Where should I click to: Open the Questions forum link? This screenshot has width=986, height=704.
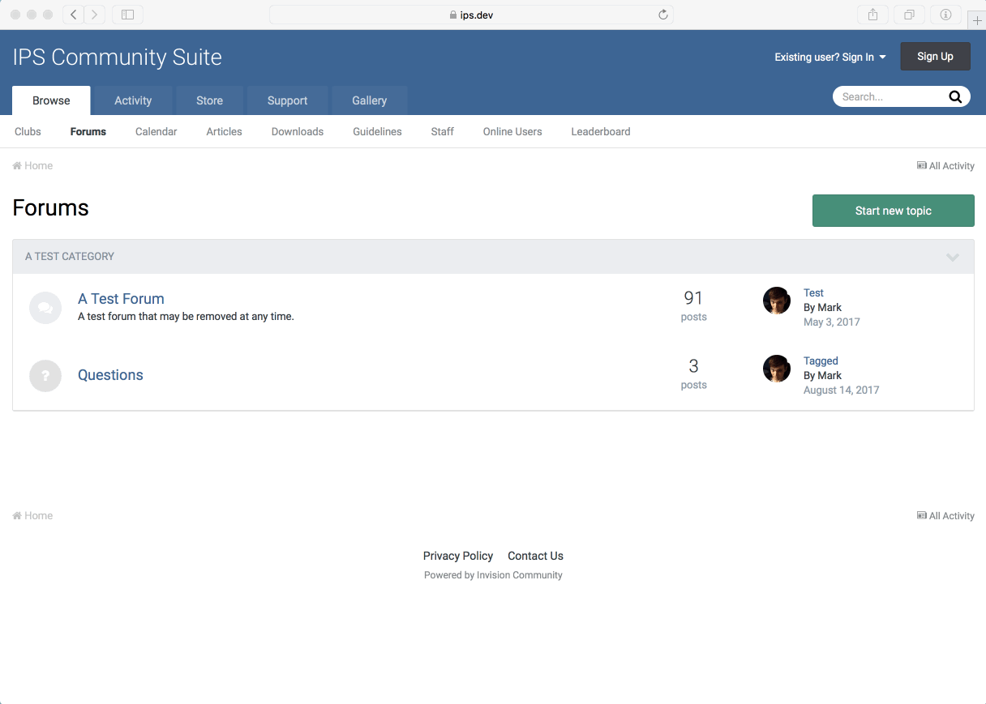point(110,375)
